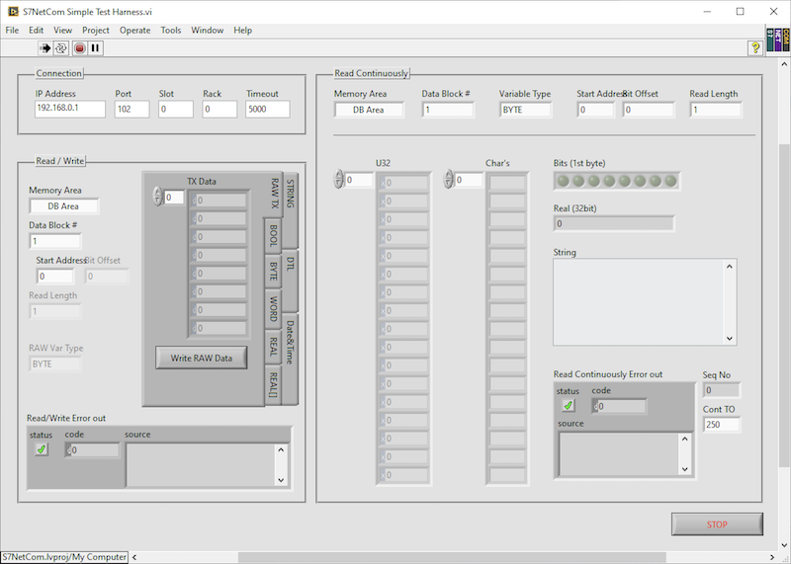
Task: Abort execution with the red stop icon
Action: point(79,48)
